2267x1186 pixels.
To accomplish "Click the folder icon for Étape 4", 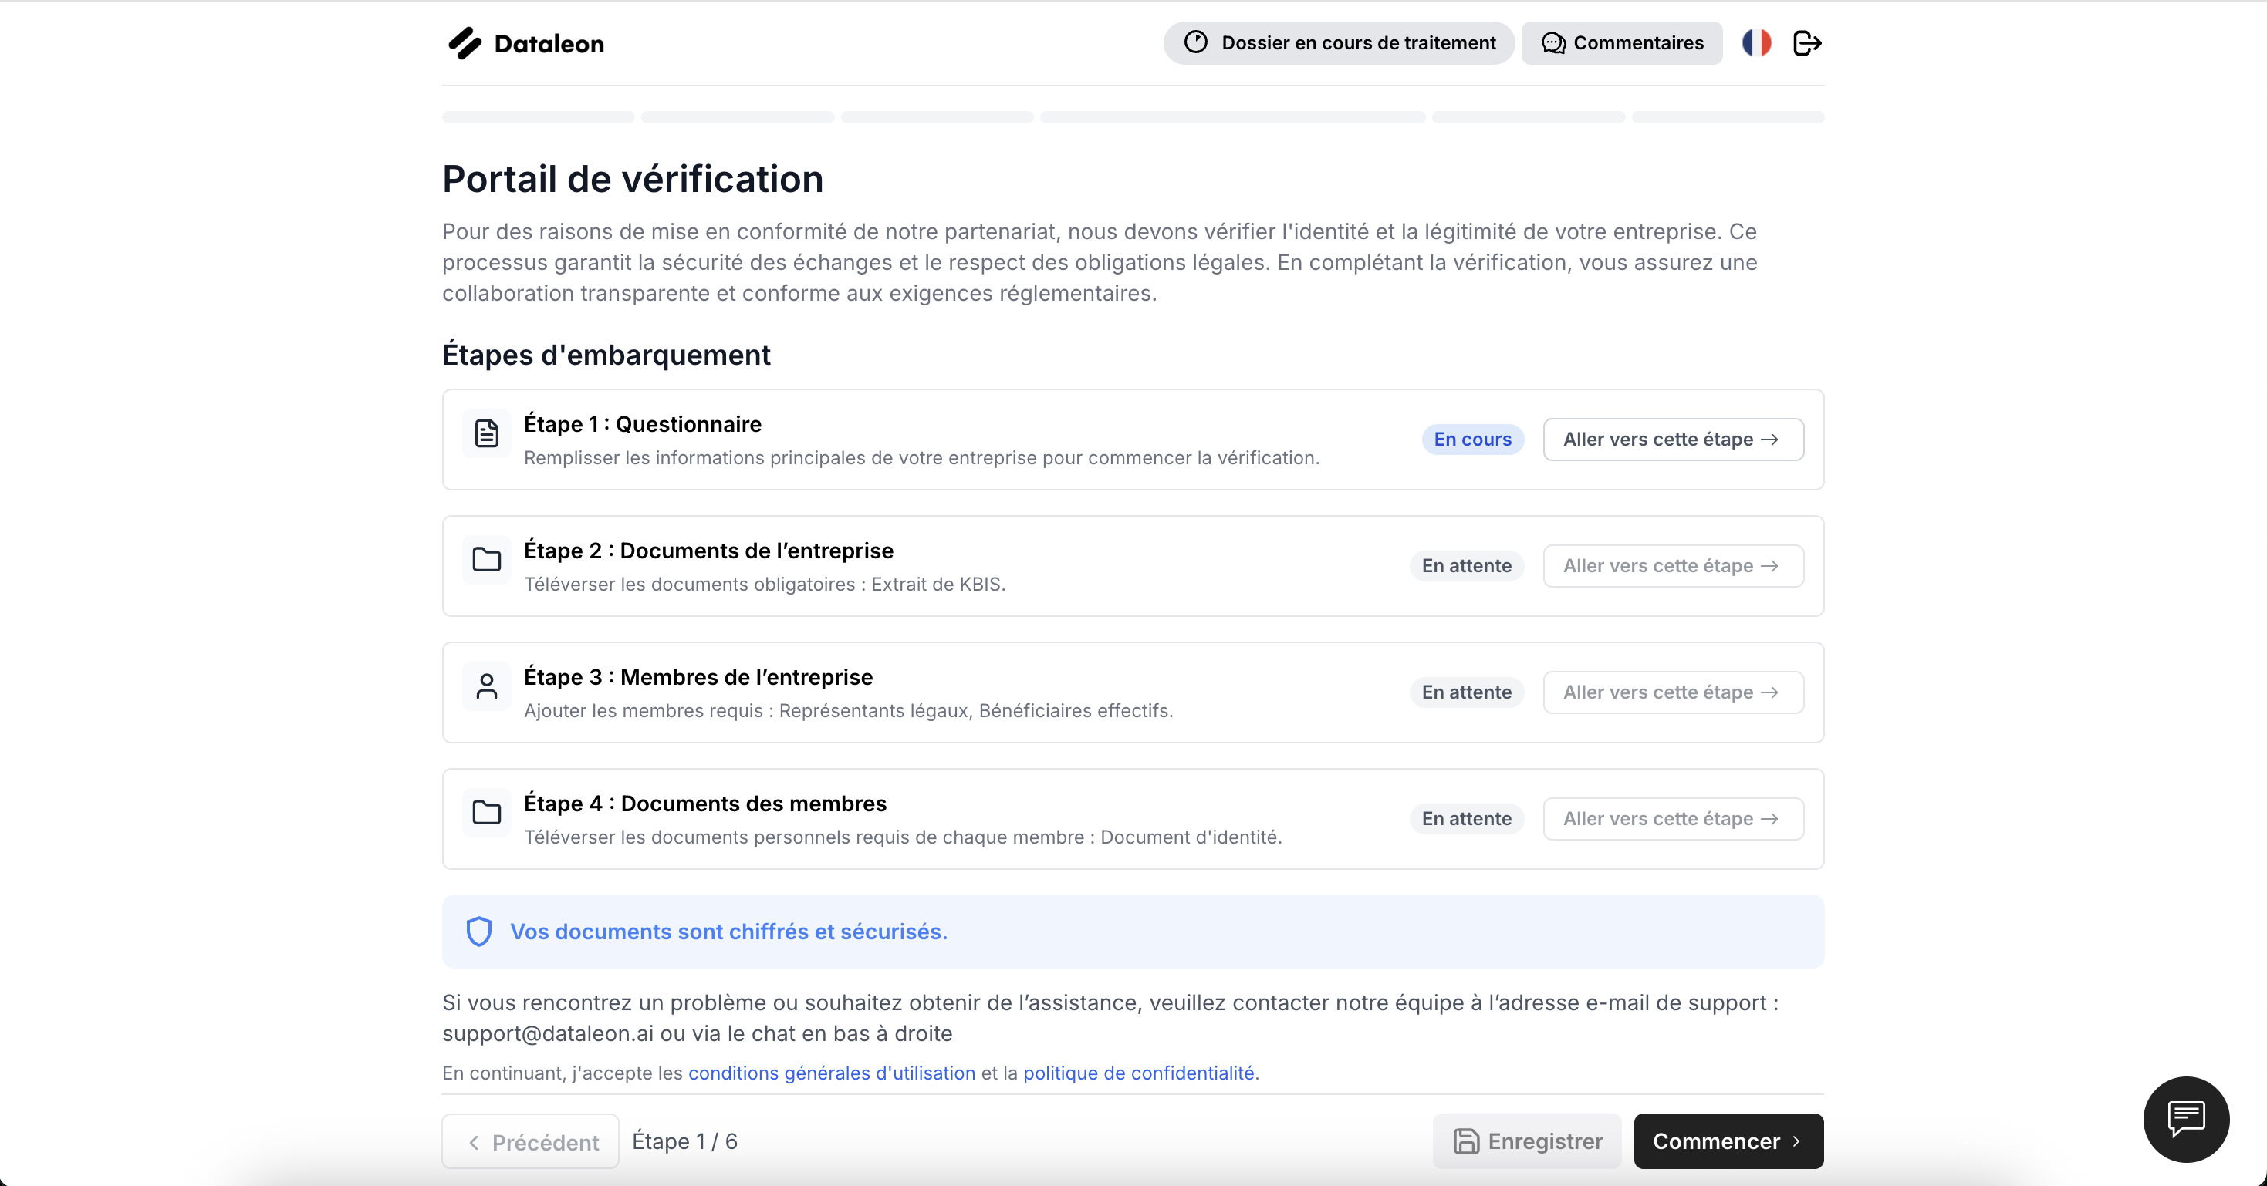I will (487, 812).
